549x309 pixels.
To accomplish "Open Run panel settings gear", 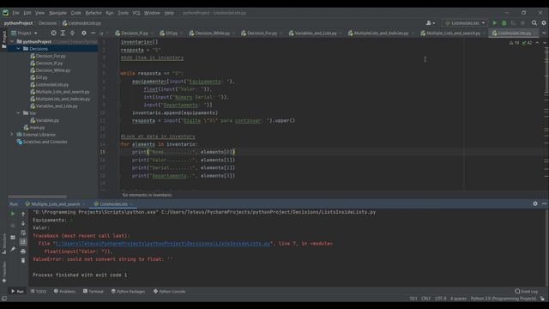I will (x=535, y=203).
